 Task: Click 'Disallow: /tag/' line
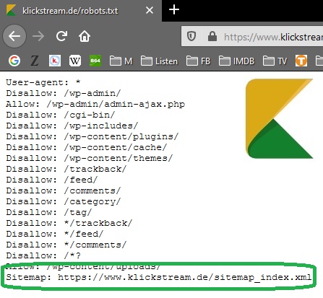pyautogui.click(x=49, y=212)
